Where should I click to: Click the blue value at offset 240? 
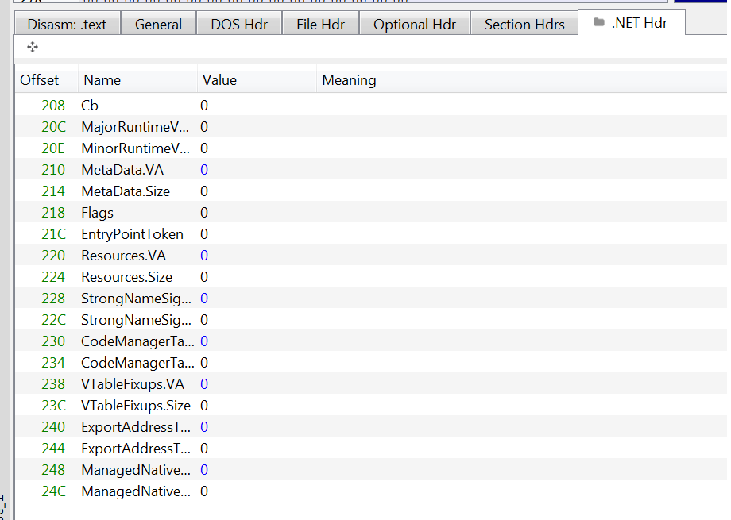pyautogui.click(x=204, y=427)
